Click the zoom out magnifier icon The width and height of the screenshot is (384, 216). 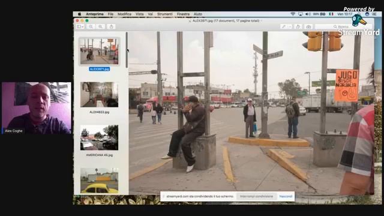point(91,26)
